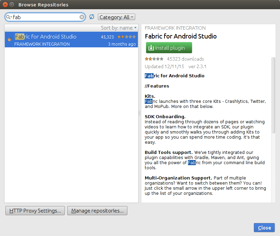Screen dimensions: 280x236
Task: Open the Sort by: name dropdown
Action: 119,28
